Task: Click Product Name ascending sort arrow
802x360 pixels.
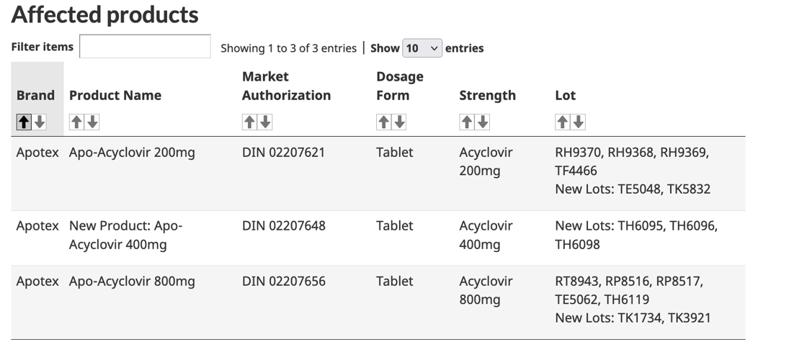Action: click(76, 122)
